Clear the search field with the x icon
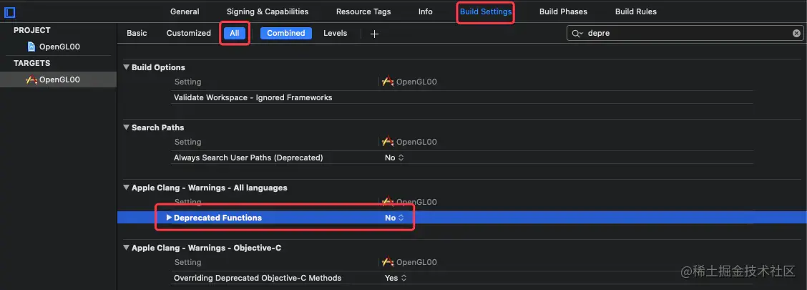The image size is (807, 290). click(x=796, y=34)
